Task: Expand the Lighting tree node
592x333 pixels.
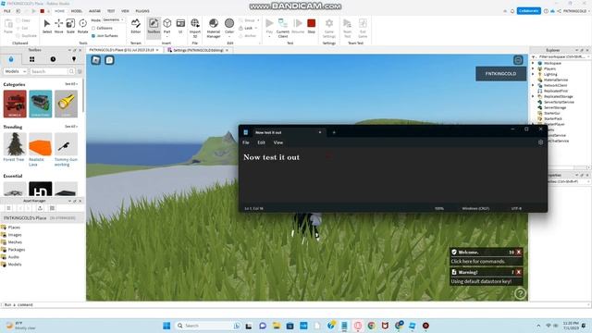Action: point(533,74)
